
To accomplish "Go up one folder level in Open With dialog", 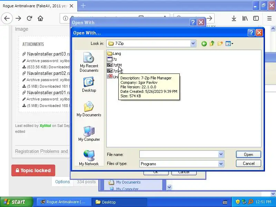I will [212, 43].
